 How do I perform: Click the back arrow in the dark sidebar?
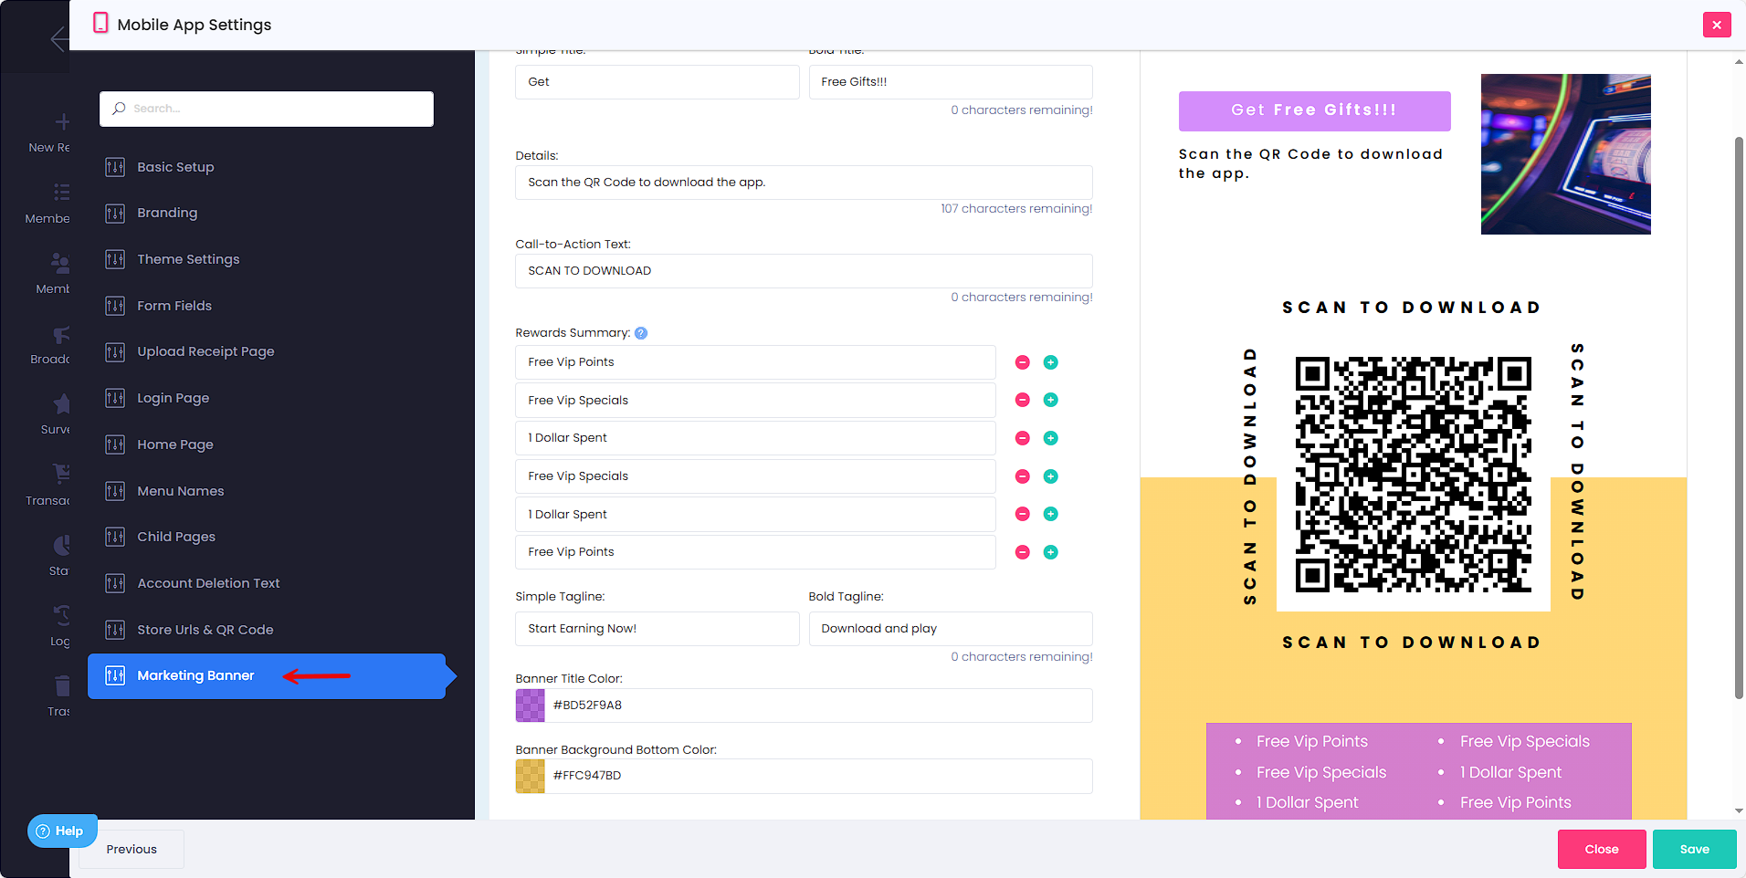click(59, 38)
